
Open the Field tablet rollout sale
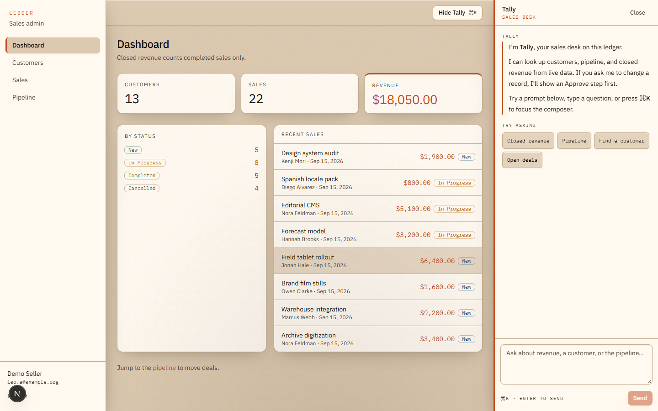tap(378, 261)
